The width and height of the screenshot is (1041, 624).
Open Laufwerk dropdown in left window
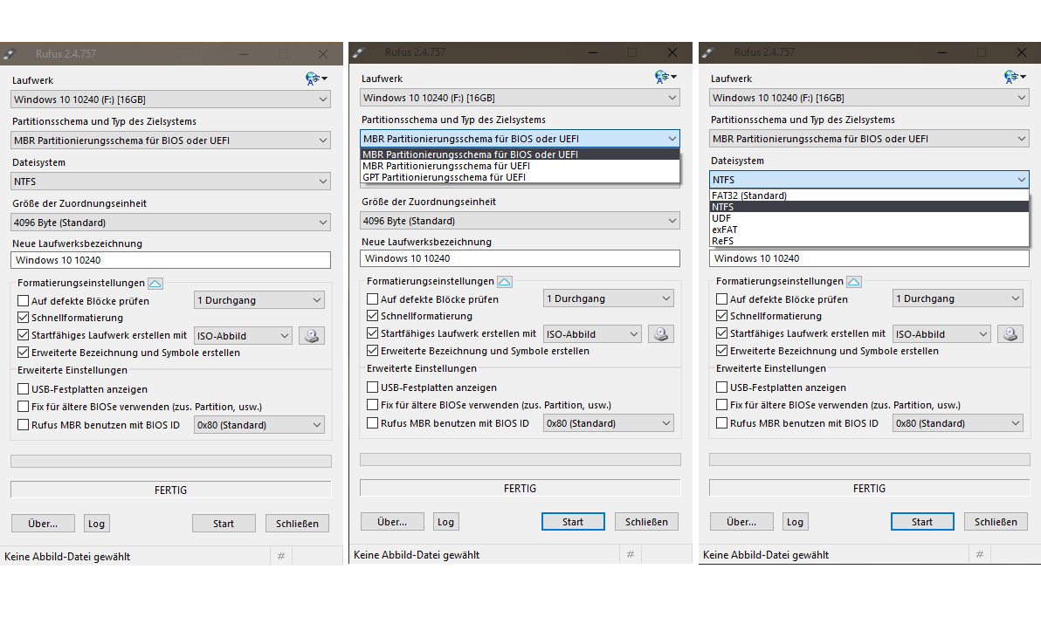(x=170, y=99)
